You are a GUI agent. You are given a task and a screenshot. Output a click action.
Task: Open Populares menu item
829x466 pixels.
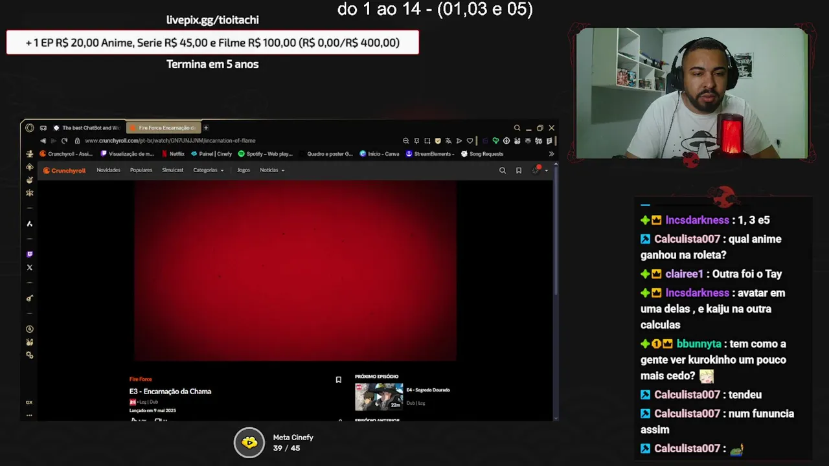141,170
